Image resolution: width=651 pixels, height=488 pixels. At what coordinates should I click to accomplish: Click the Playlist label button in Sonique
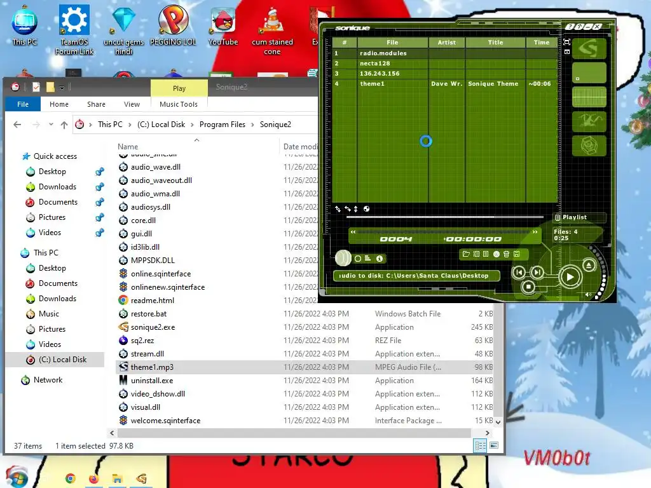579,217
